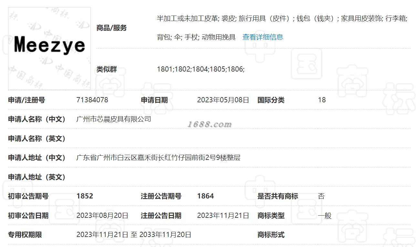Screen dimensions: 419x247
Task: Click international class value 18
Action: 322,100
